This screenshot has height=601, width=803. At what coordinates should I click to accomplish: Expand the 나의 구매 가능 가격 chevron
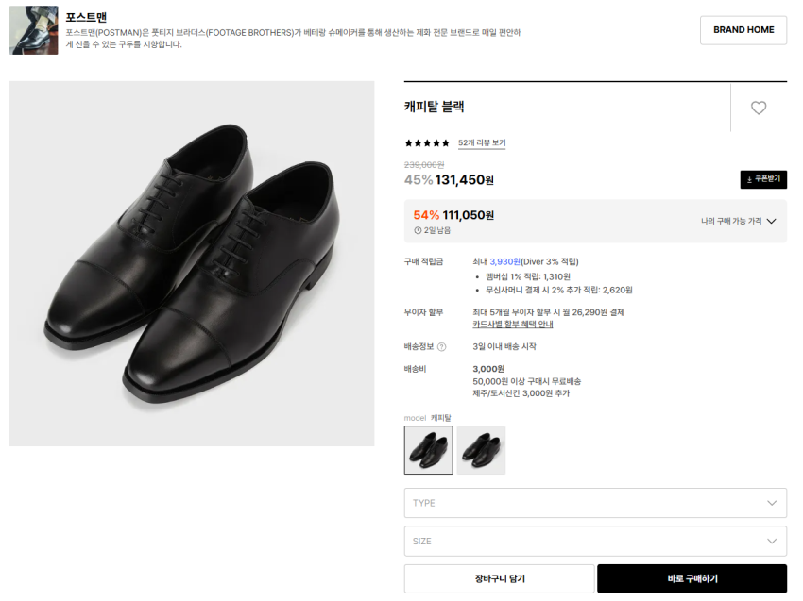(771, 222)
